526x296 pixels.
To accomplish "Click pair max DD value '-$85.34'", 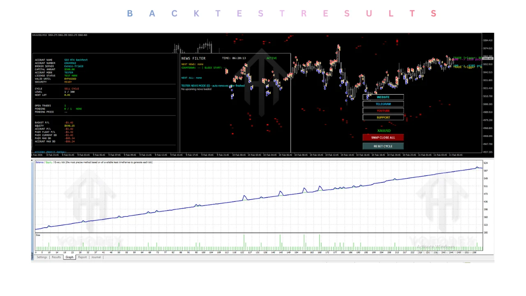I will pyautogui.click(x=69, y=138).
